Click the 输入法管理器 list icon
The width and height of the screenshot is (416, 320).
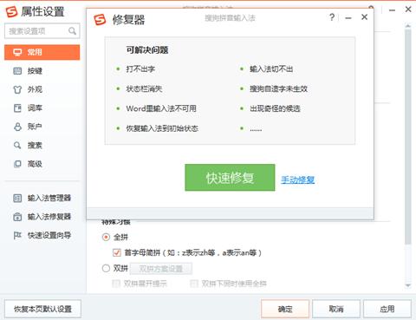tap(17, 198)
